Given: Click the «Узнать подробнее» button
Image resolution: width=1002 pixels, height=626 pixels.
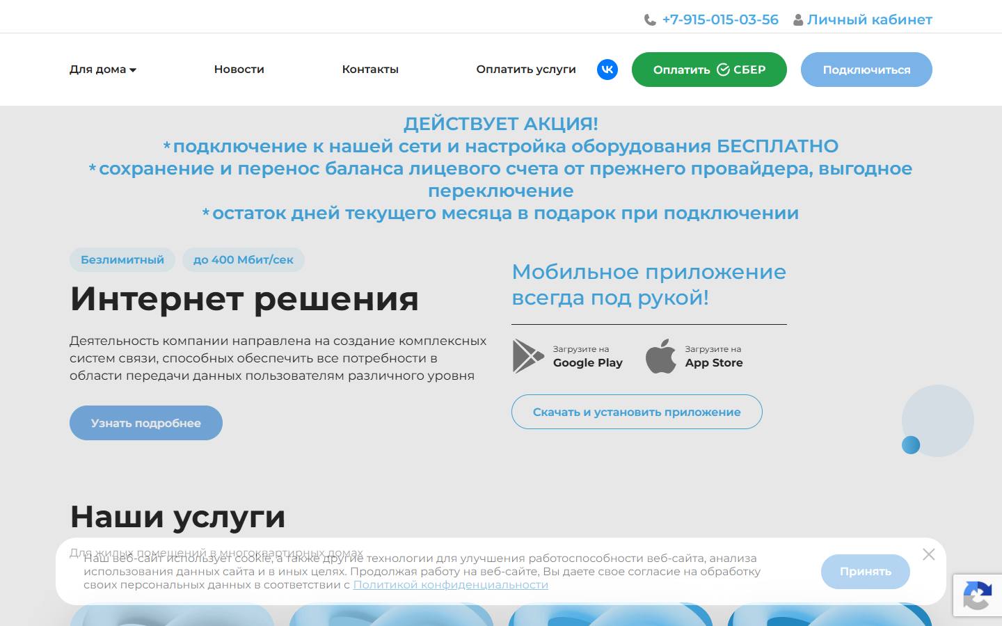Looking at the screenshot, I should (146, 423).
